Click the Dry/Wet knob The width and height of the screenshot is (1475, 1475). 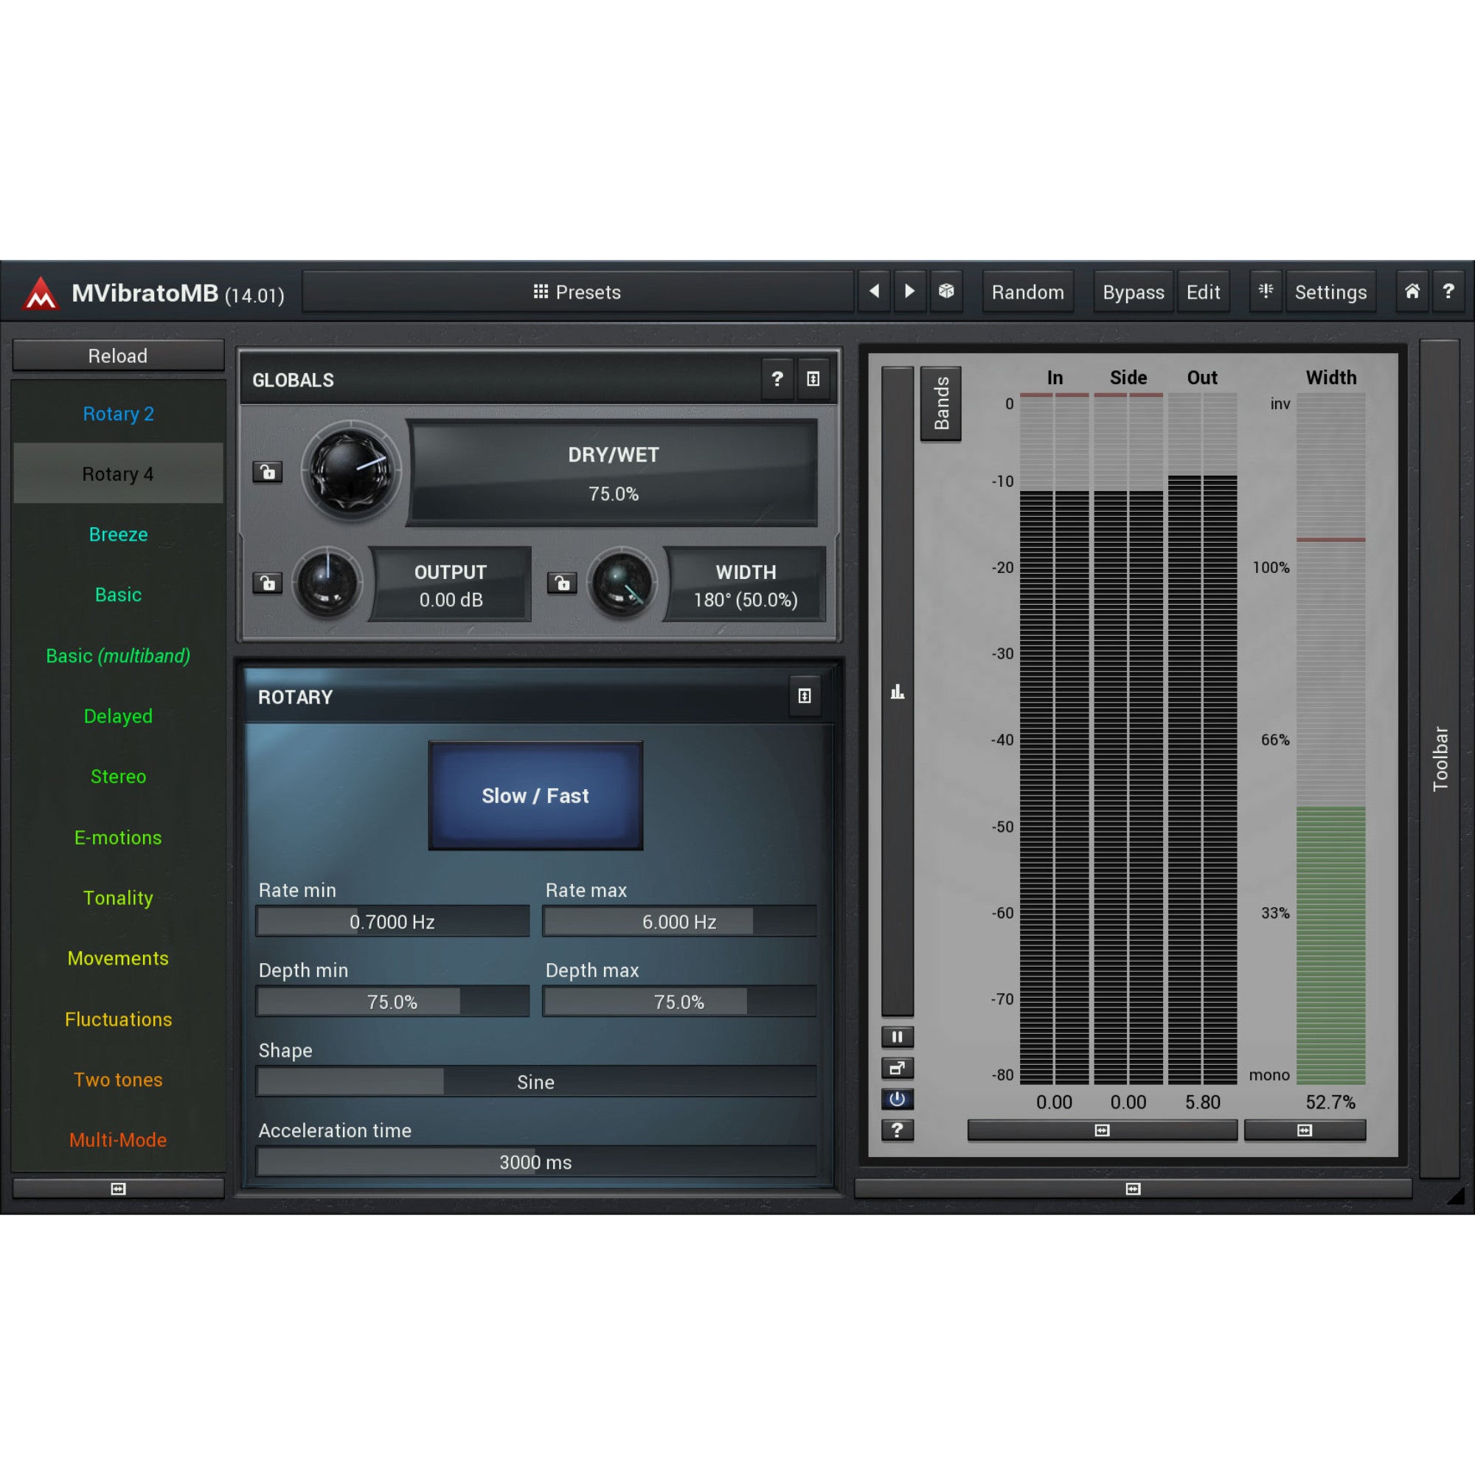coord(351,471)
